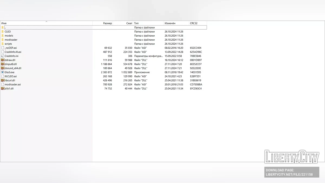Open the scripts folder
This screenshot has width=325, height=183.
(x=8, y=44)
